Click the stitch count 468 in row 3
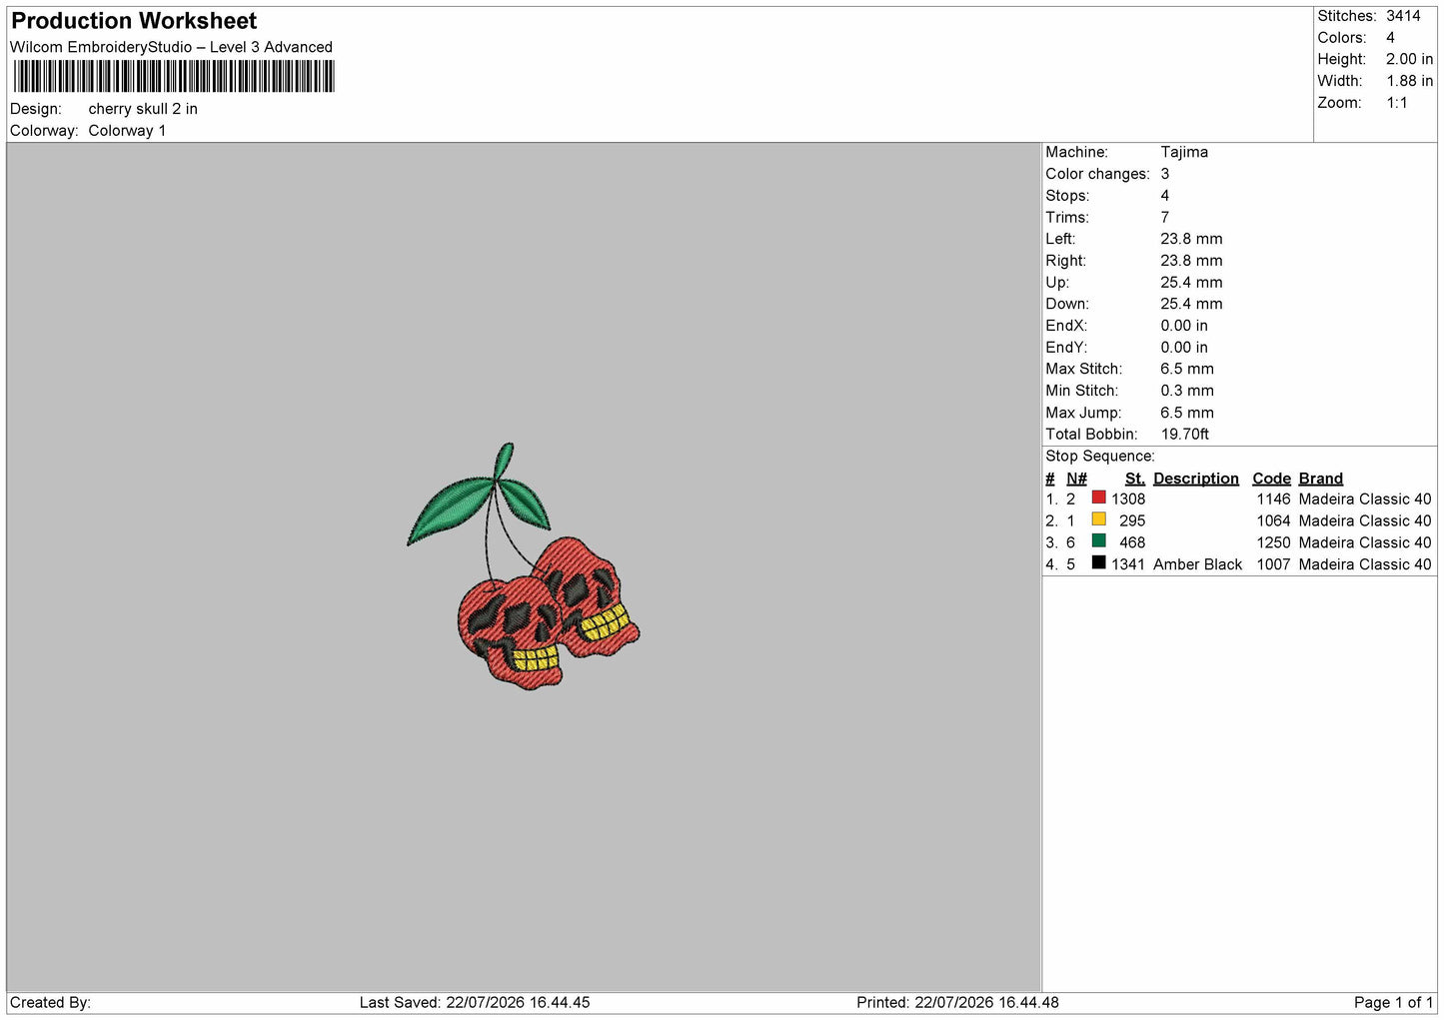The height and width of the screenshot is (1020, 1444). click(1132, 543)
